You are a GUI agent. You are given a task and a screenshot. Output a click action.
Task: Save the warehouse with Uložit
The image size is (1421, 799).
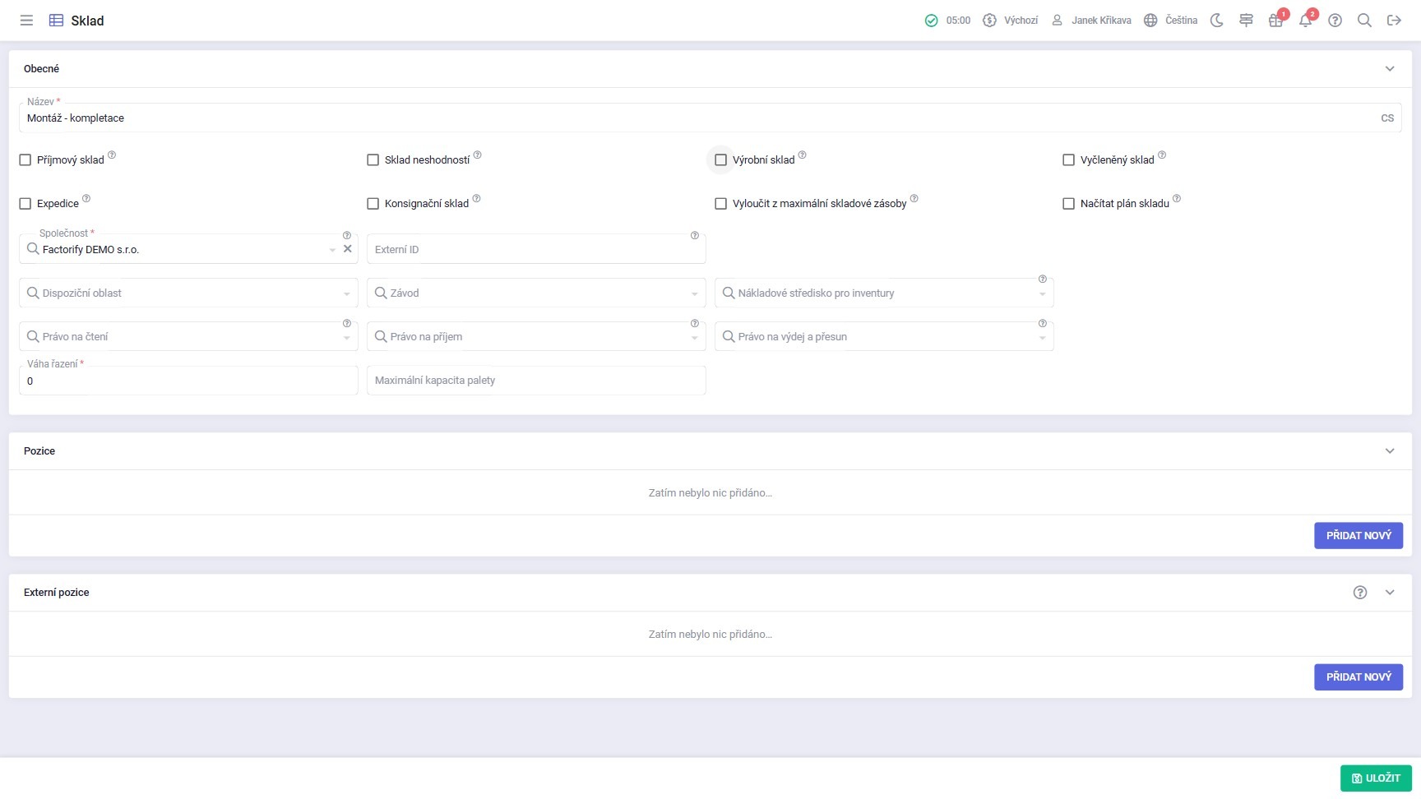[x=1376, y=778]
